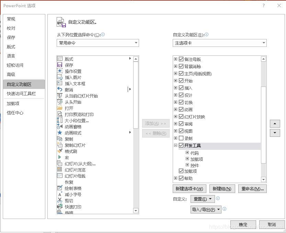The height and width of the screenshot is (233, 286).
Task: Open the 导入/导出 dropdown button
Action: [x=206, y=209]
